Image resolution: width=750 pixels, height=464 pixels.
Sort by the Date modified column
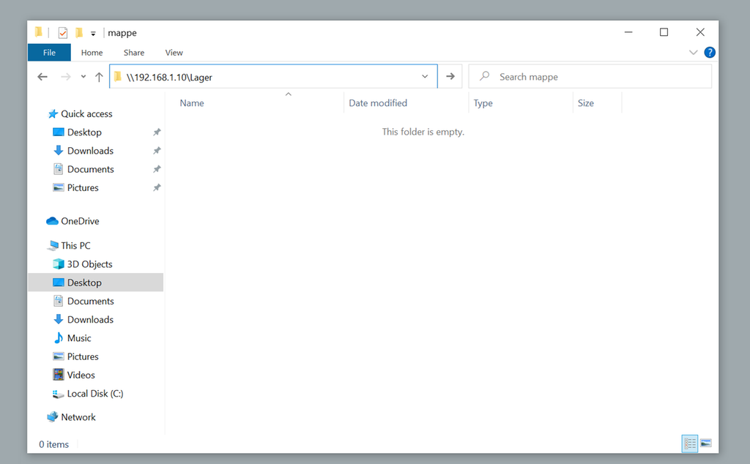pyautogui.click(x=377, y=103)
